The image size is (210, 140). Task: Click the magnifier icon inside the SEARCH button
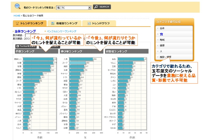(x=96, y=7)
